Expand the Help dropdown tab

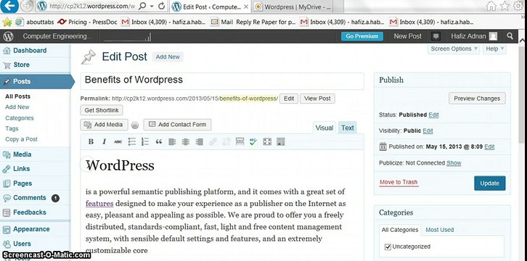coord(494,49)
